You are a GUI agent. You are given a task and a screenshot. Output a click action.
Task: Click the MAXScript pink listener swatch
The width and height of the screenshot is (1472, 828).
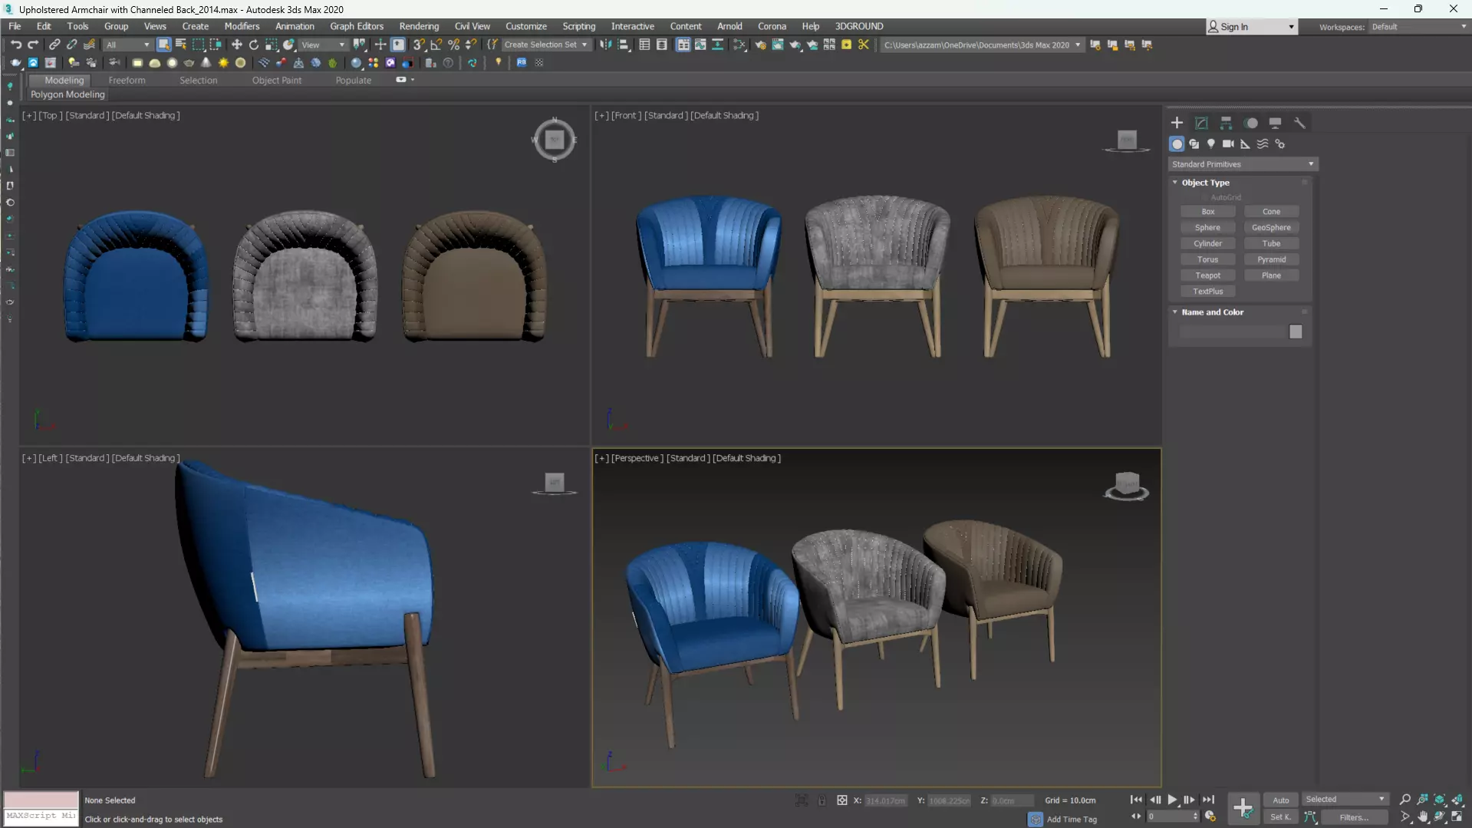[41, 800]
